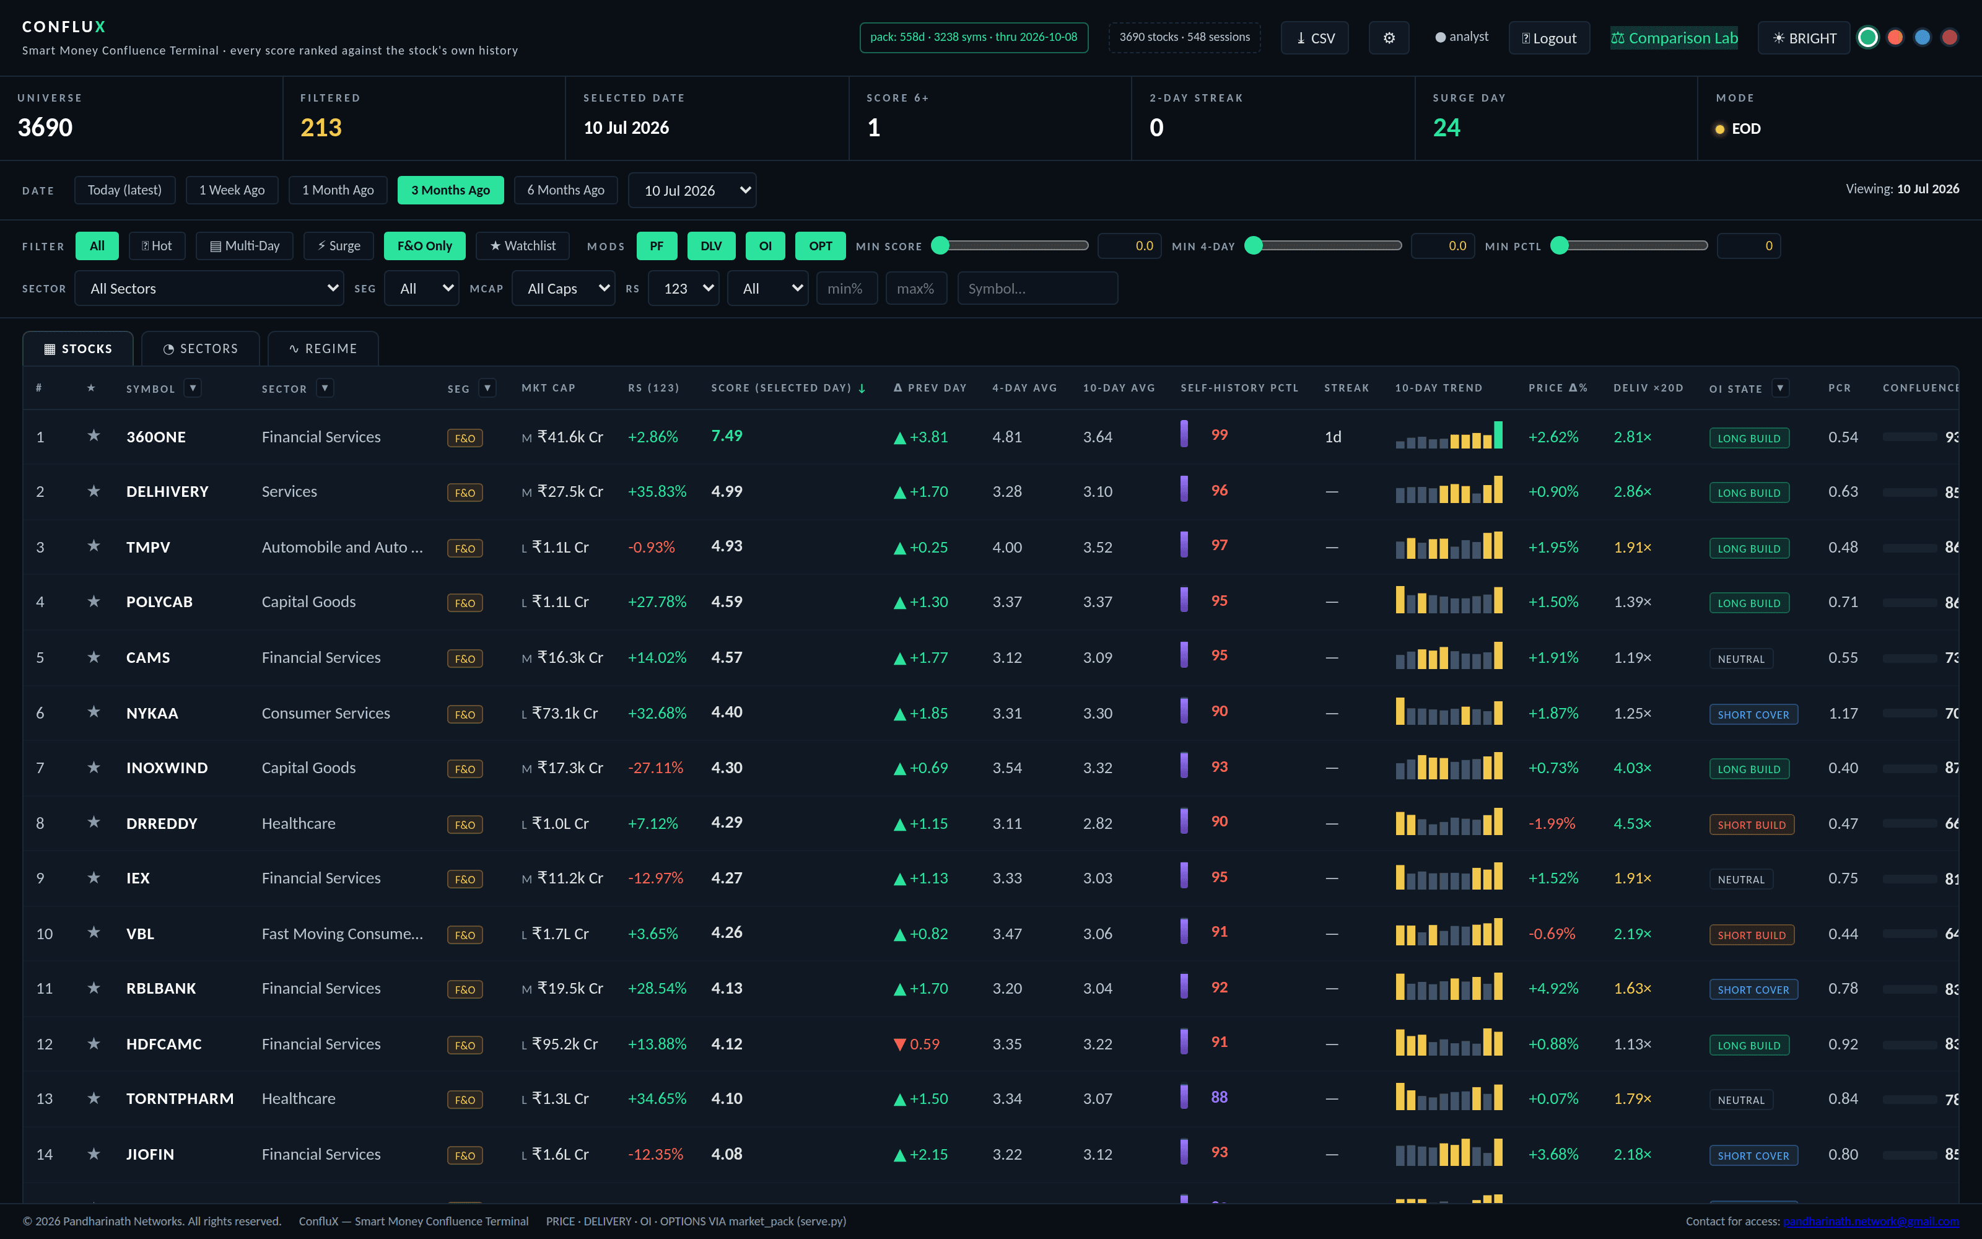
Task: Open the settings gear icon
Action: [1388, 38]
